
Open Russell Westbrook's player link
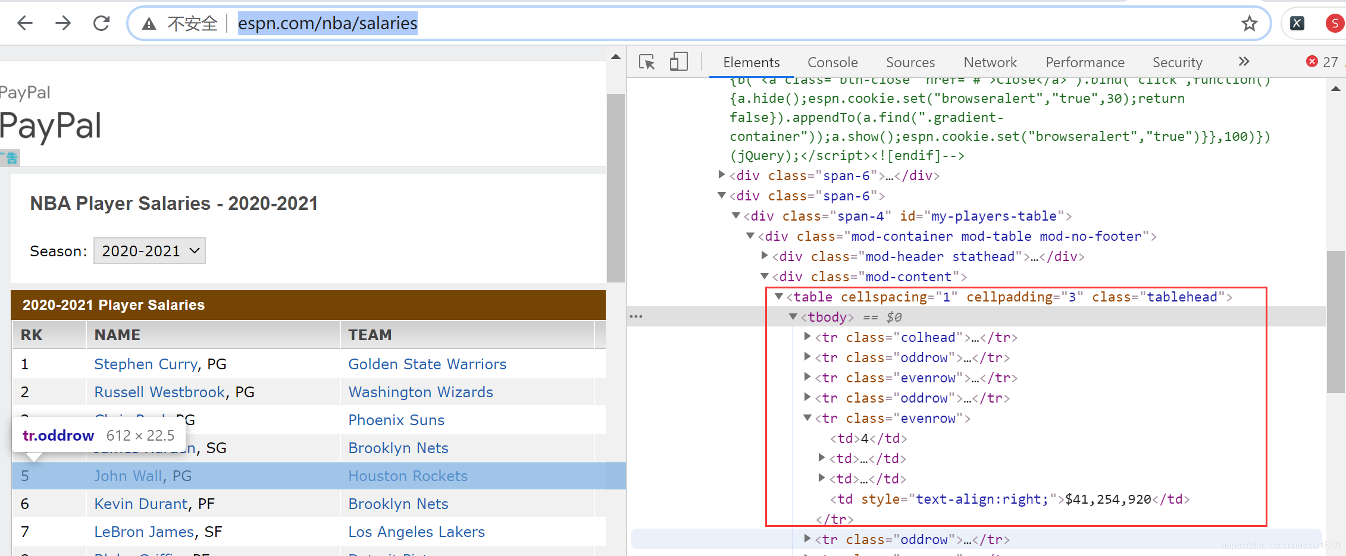click(x=159, y=392)
